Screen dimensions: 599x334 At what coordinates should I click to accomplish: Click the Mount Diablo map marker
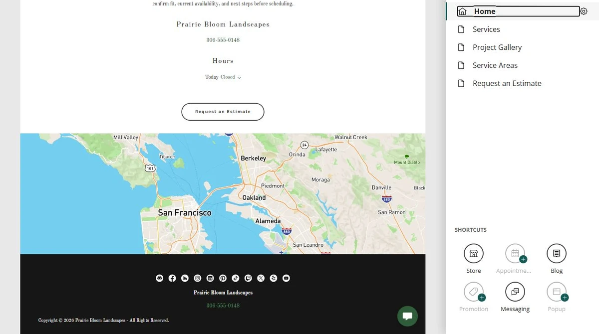point(407,159)
